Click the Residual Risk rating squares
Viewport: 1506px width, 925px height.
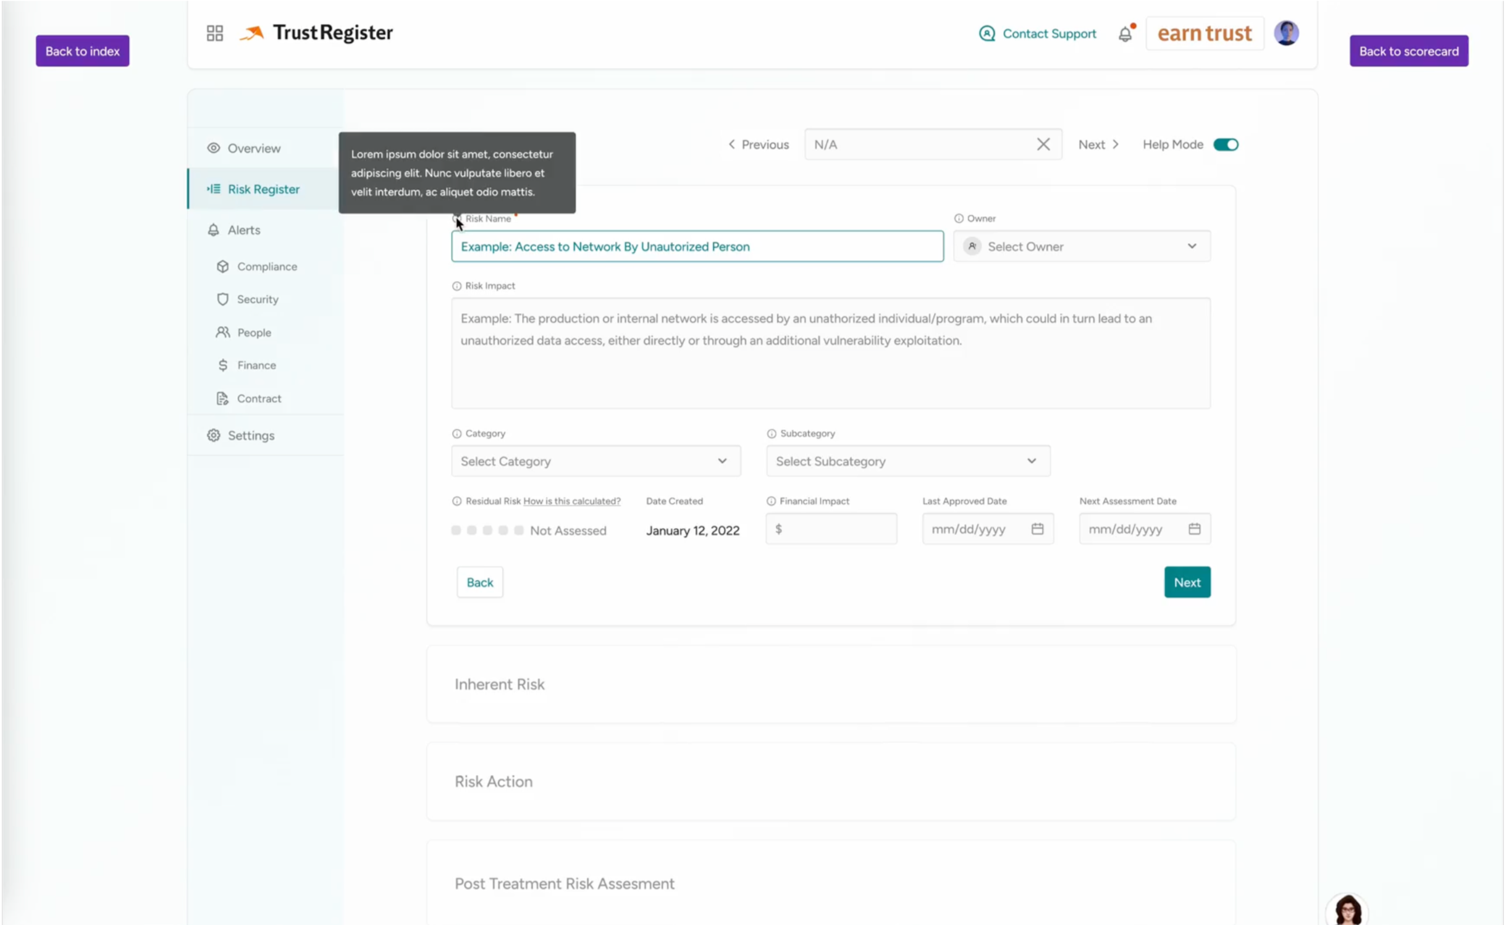(x=487, y=530)
